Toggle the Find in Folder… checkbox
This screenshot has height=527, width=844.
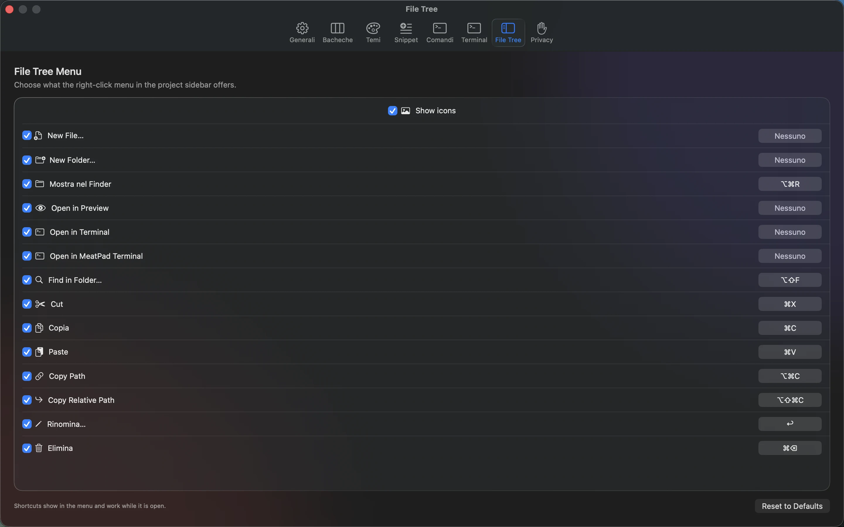27,280
